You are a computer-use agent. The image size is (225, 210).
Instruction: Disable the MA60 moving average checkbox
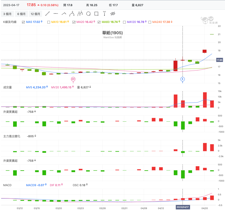pyautogui.click(x=99, y=22)
